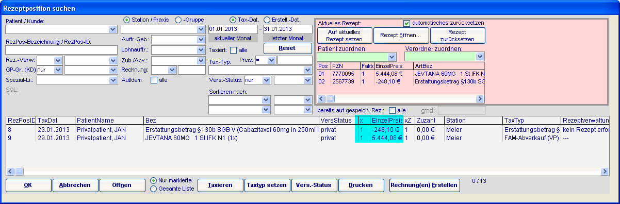This screenshot has height=204, width=620.
Task: Open the Rechnung dropdown
Action: [172, 70]
